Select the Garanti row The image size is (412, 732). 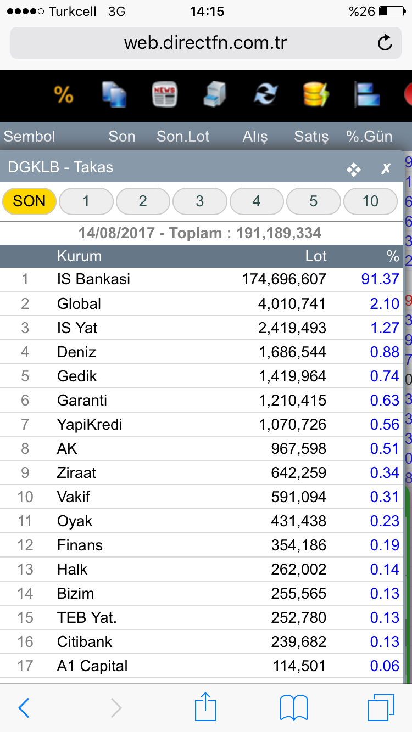(x=202, y=400)
